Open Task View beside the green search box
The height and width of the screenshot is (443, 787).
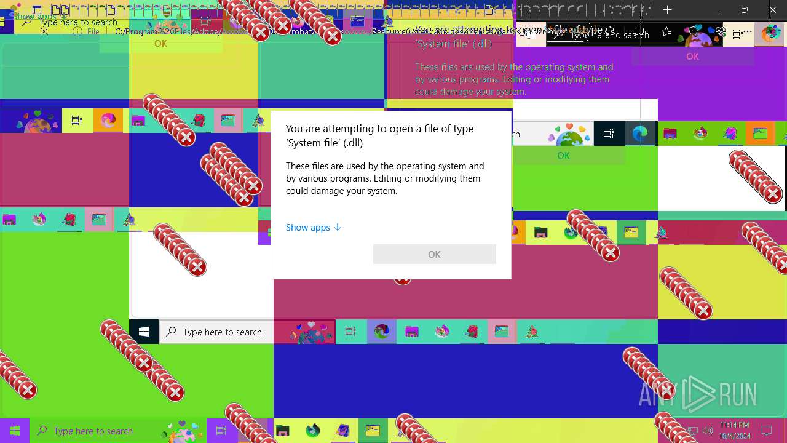(221, 431)
